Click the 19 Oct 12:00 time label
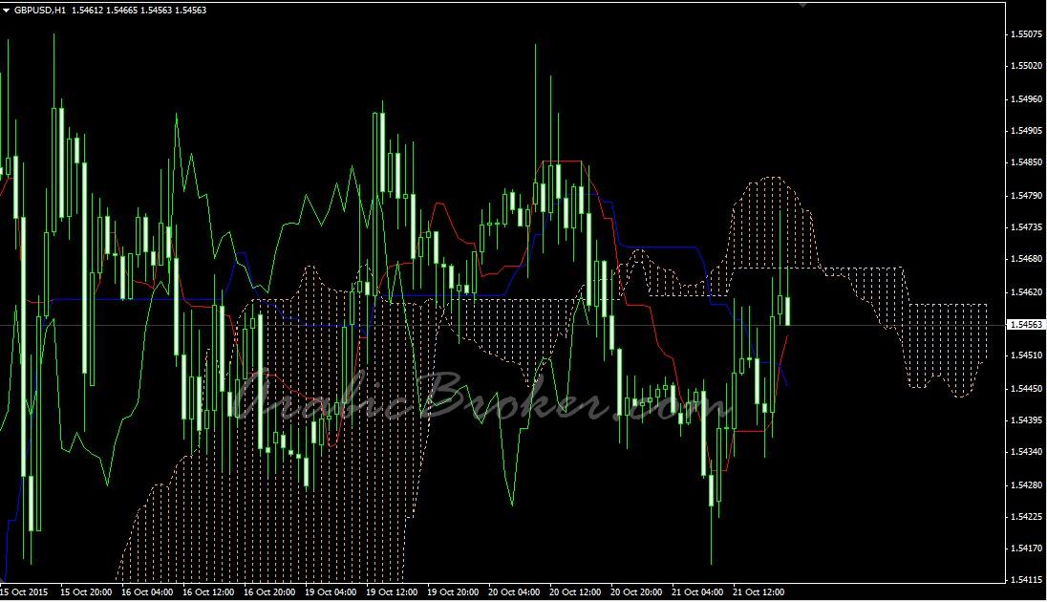Viewport: 1047px width, 602px height. [x=392, y=592]
